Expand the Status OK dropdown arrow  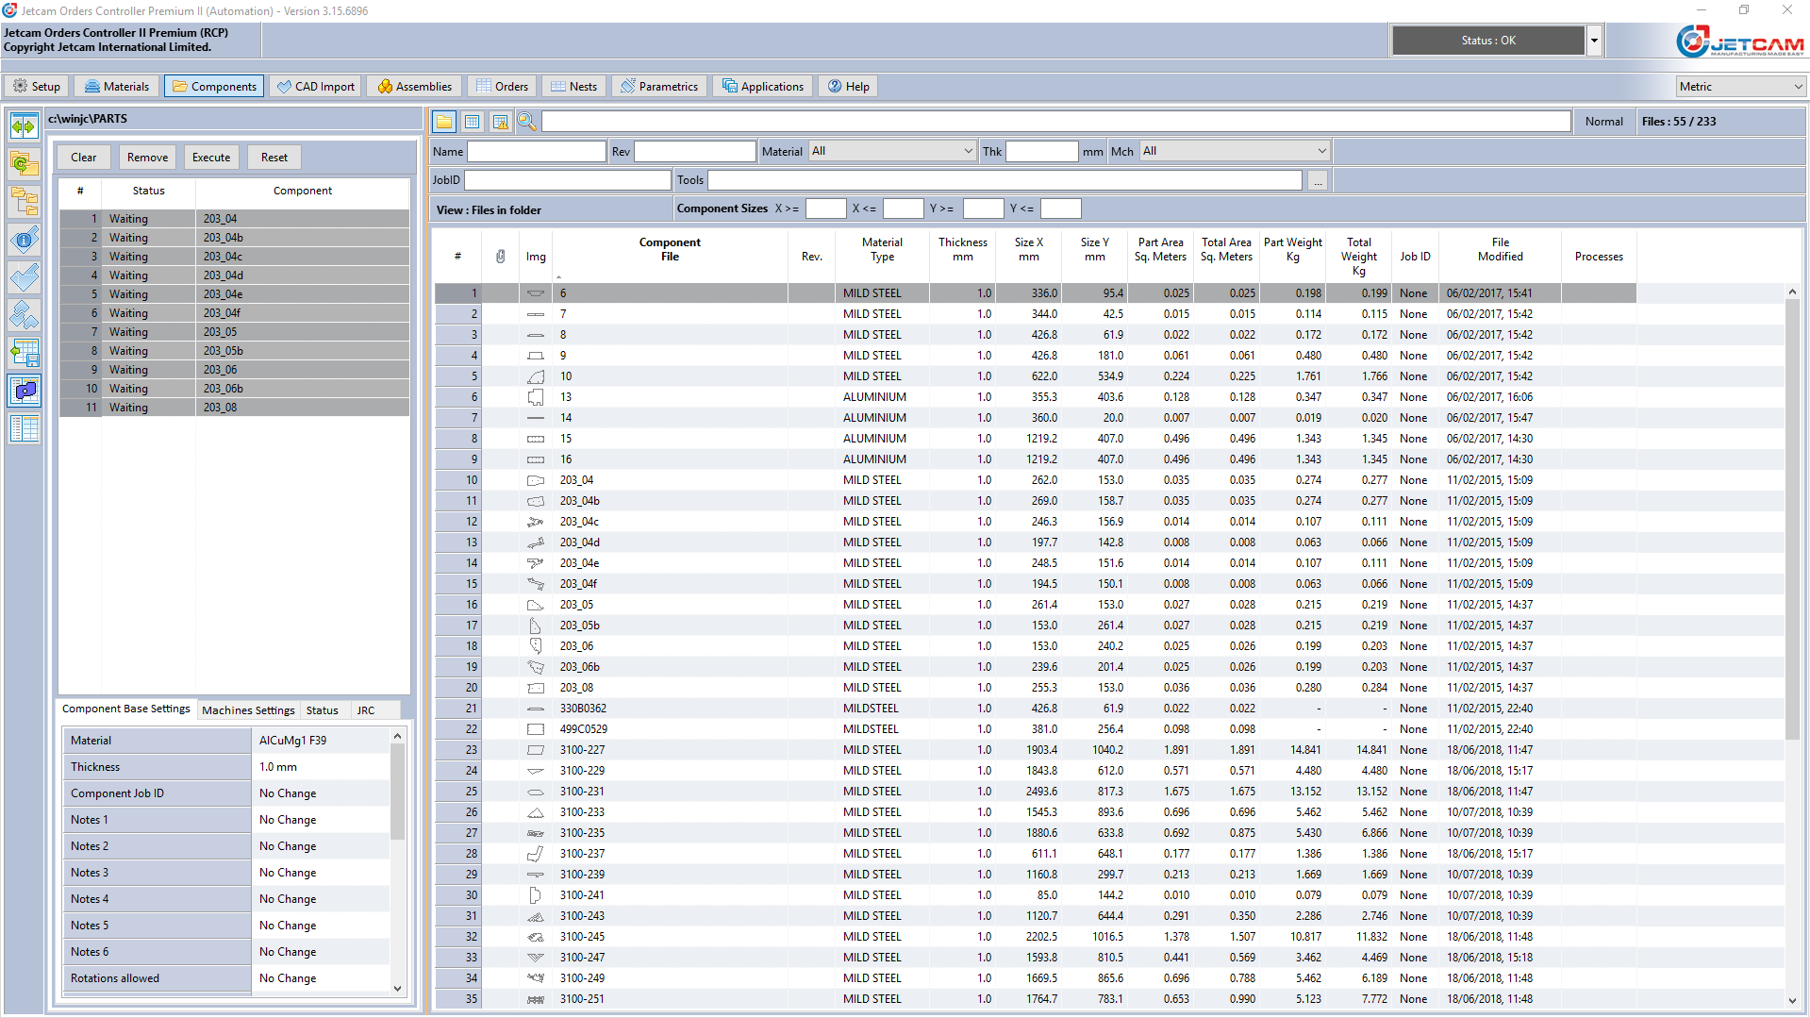coord(1594,41)
